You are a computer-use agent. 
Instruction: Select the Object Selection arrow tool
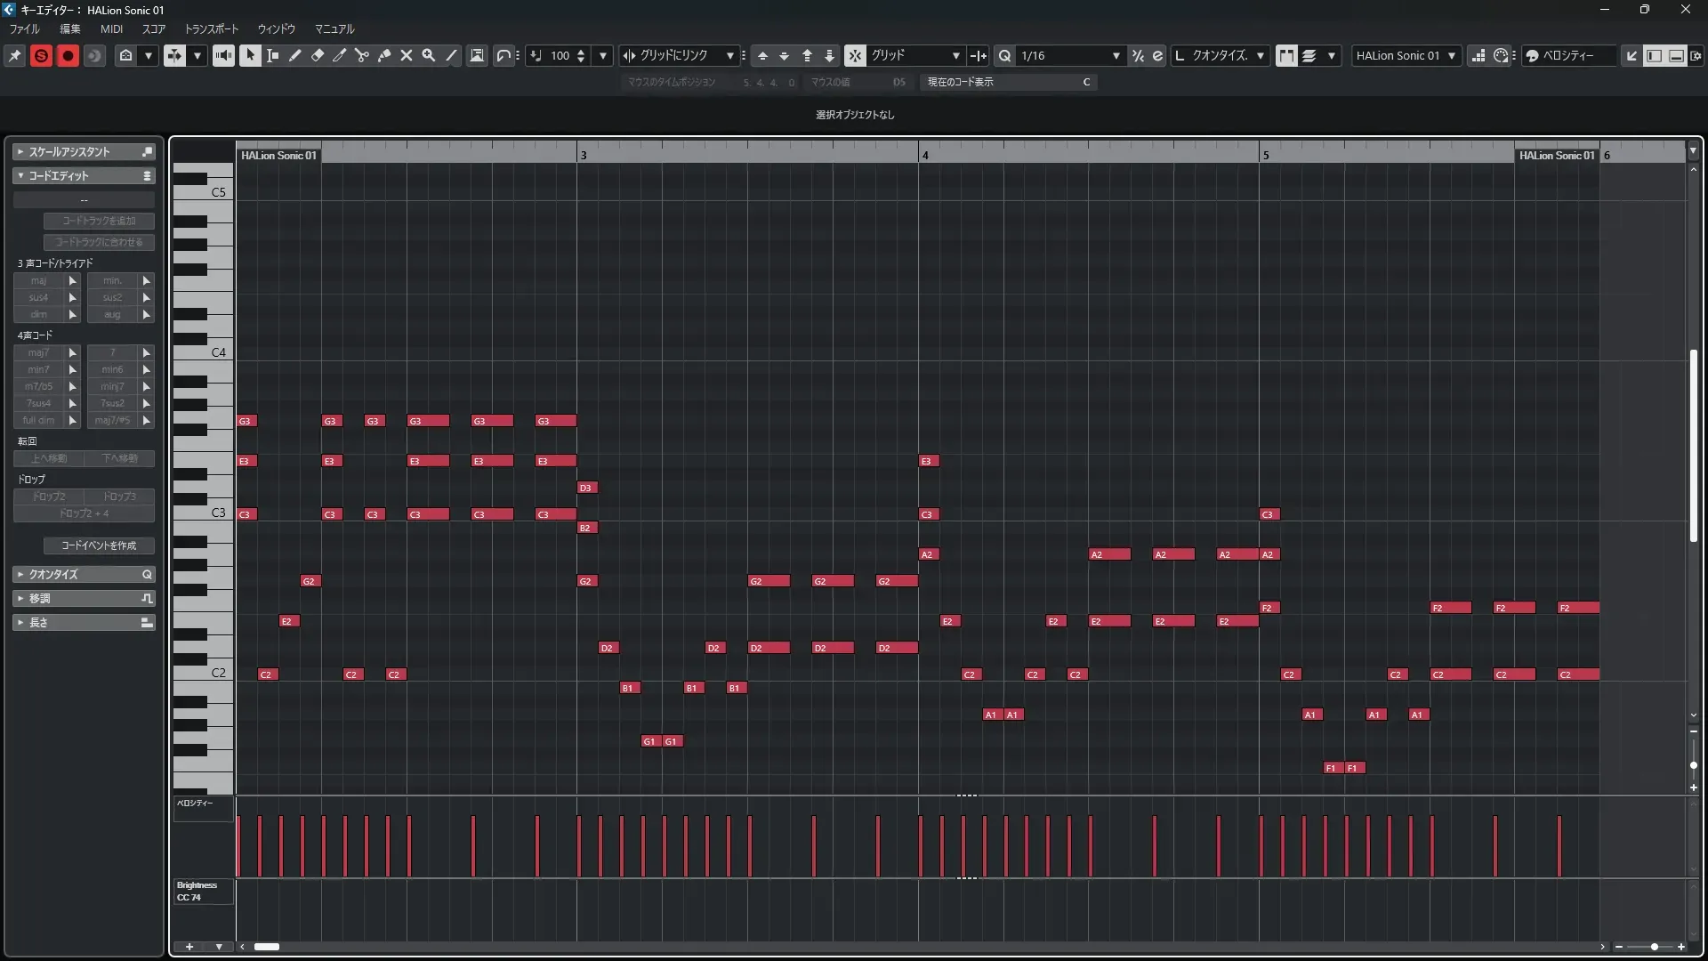coord(250,55)
